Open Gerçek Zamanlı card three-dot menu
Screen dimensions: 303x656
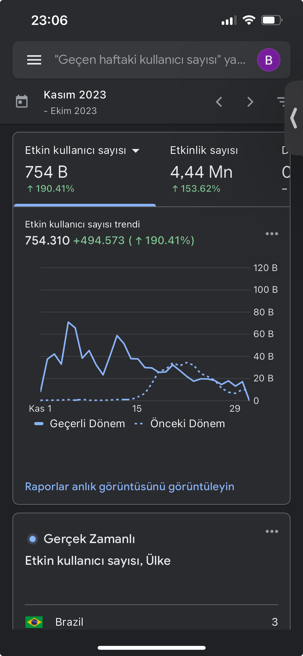click(x=272, y=531)
